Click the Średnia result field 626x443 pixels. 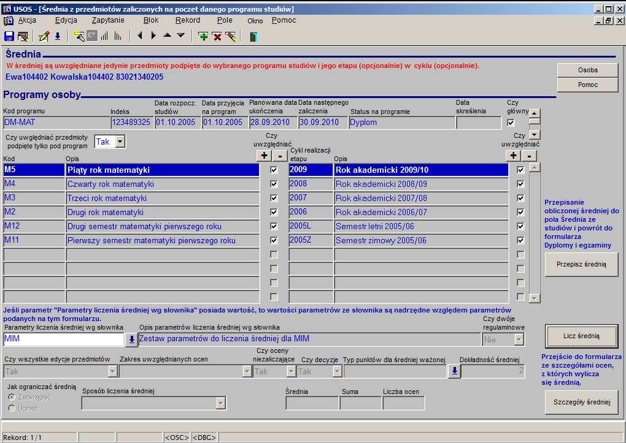[312, 404]
